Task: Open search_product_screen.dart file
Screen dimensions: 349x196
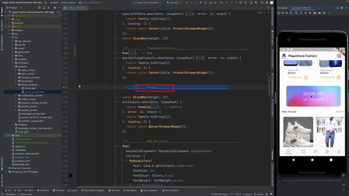Action: (35, 118)
